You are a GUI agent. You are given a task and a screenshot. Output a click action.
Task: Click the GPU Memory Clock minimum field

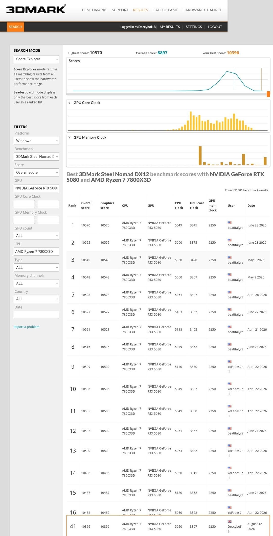point(24,220)
